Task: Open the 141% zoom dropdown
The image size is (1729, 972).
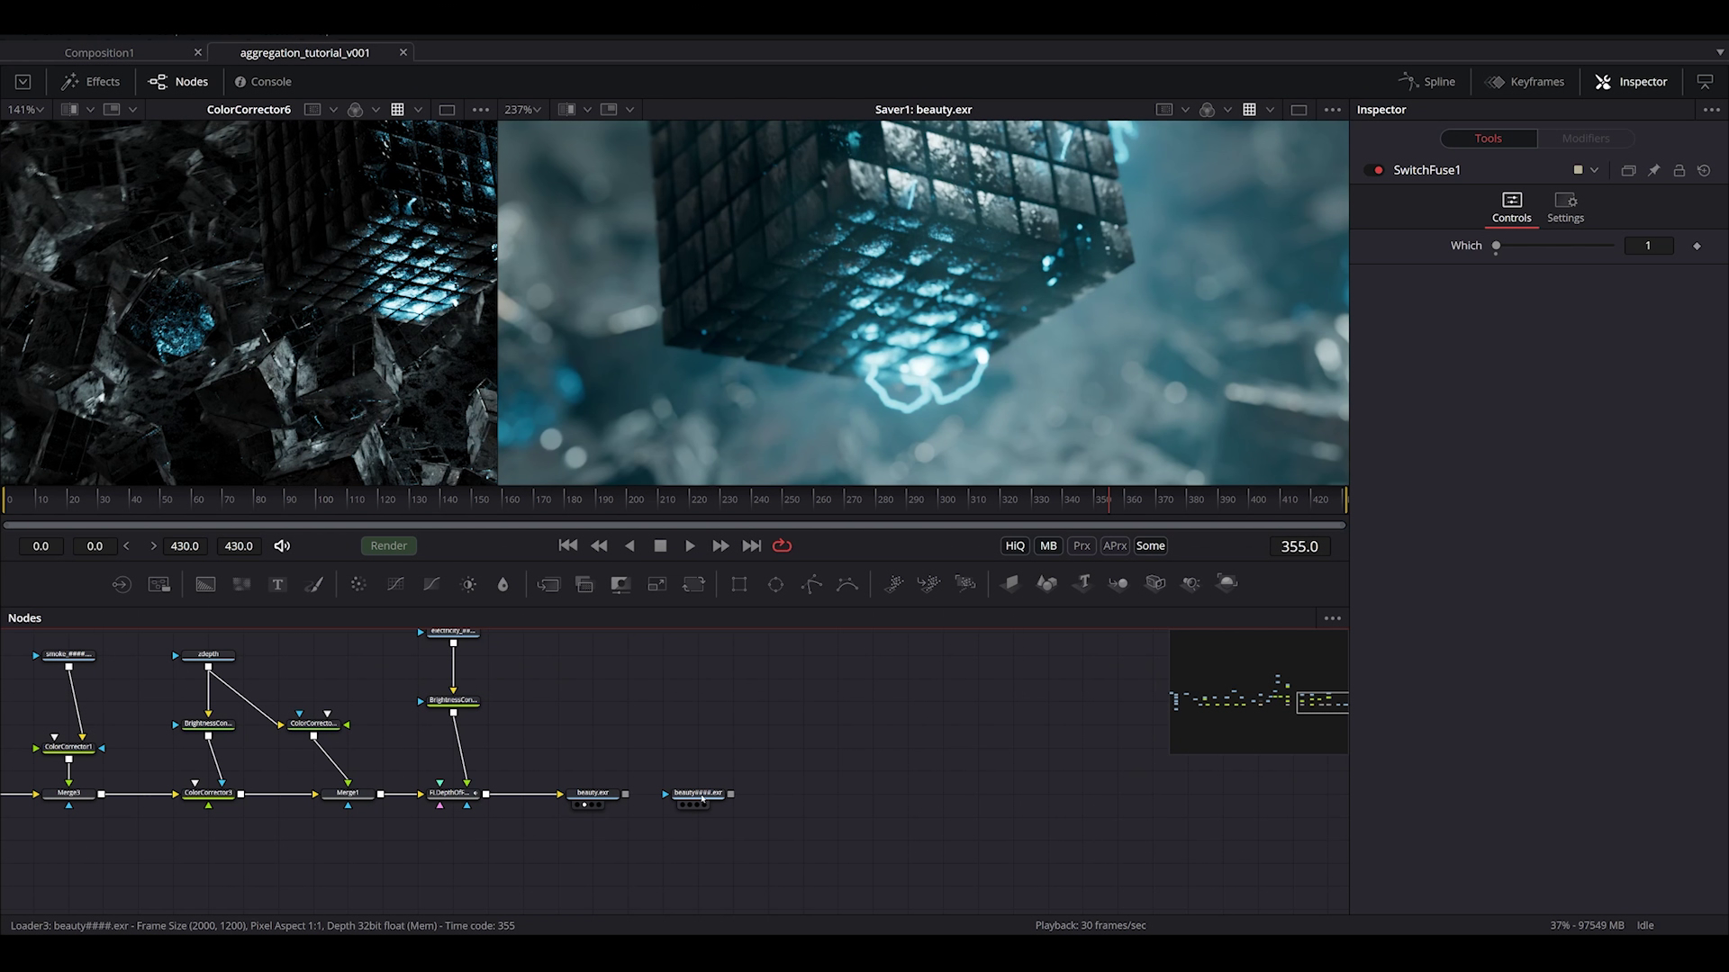Action: point(25,110)
